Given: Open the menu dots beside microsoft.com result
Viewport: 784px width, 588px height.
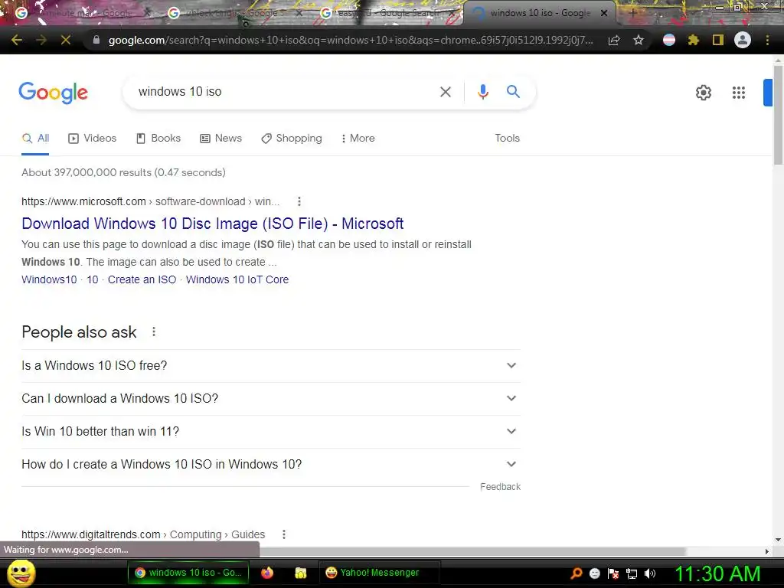Looking at the screenshot, I should tap(299, 201).
